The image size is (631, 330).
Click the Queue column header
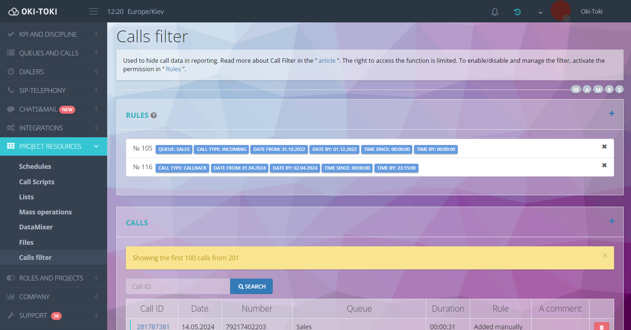click(359, 309)
